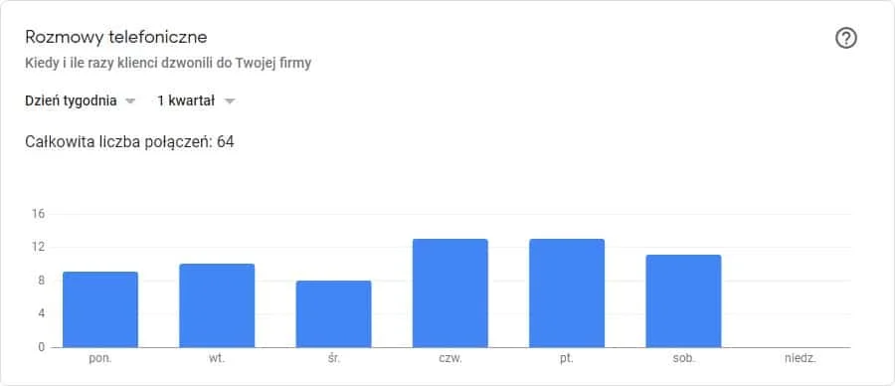
Task: Click the arrow next to Dzień tygodnia
Action: [x=130, y=101]
